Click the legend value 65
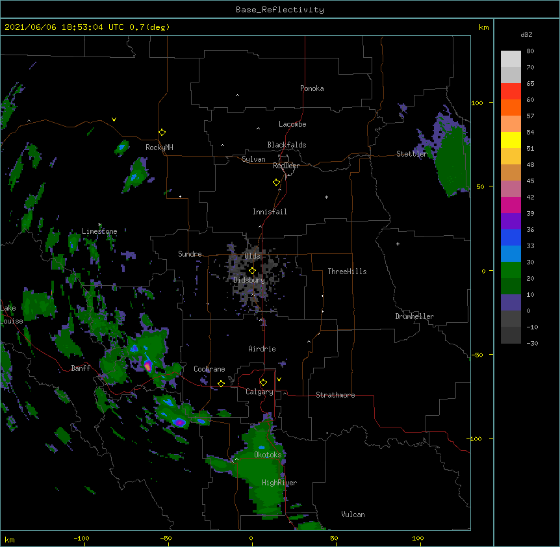Screen dimensions: 560x547 click(530, 84)
